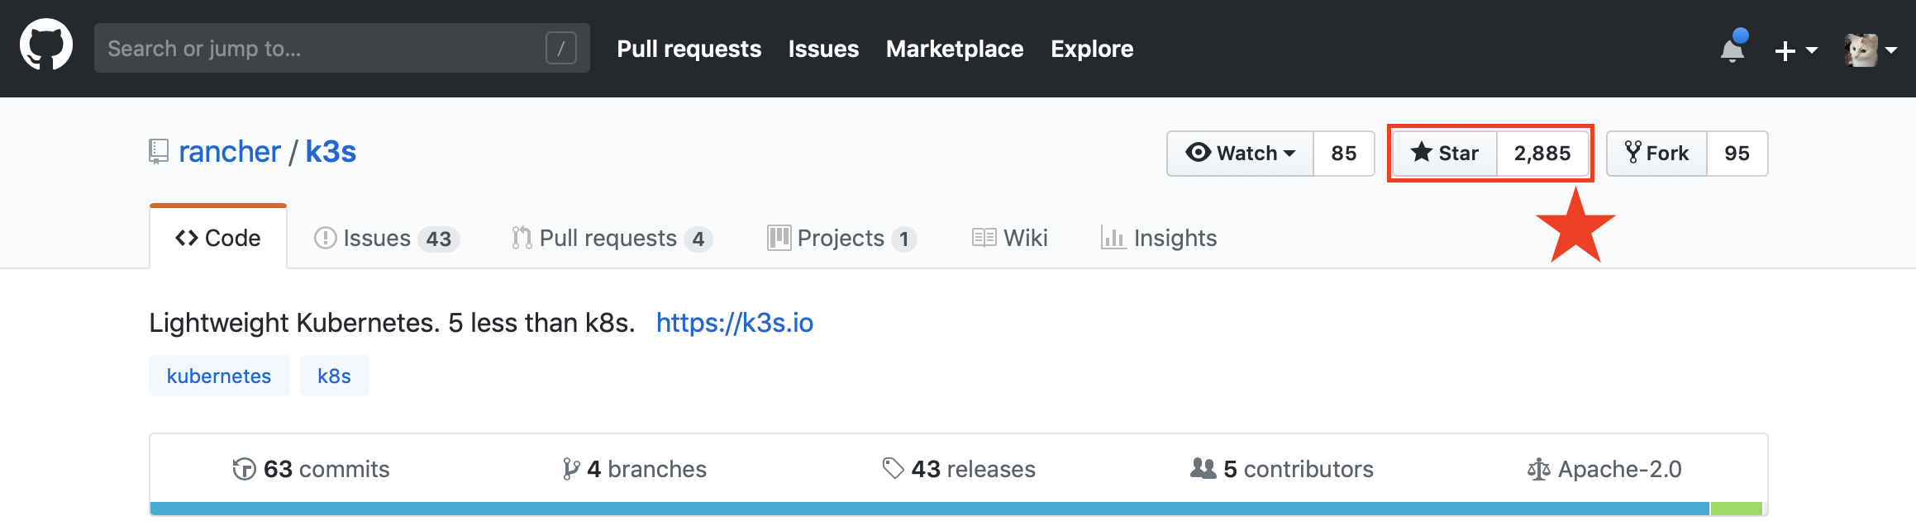Click the Issues count badge 43
1916x530 pixels.
(439, 239)
